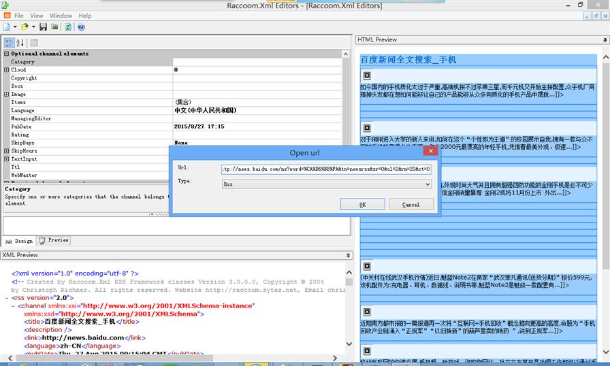Open the Window menu
This screenshot has height=366, width=610.
[61, 16]
